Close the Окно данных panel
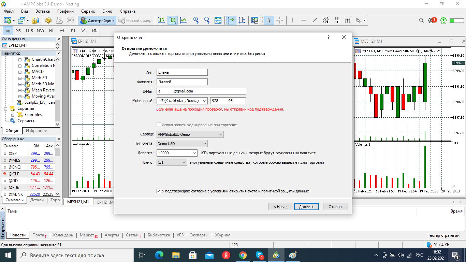Viewport: 466px width, 262px height. click(58, 39)
